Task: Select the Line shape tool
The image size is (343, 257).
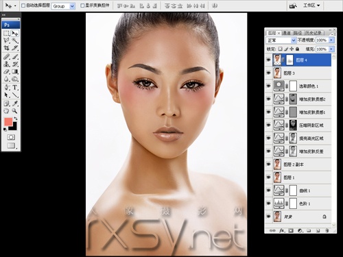Action: pos(15,95)
